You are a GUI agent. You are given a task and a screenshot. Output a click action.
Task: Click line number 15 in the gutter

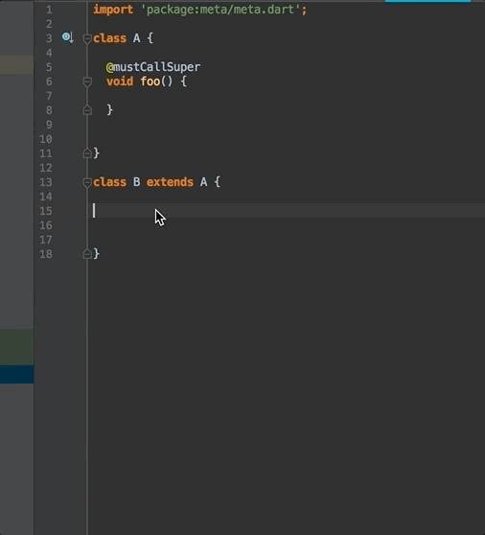pos(46,211)
